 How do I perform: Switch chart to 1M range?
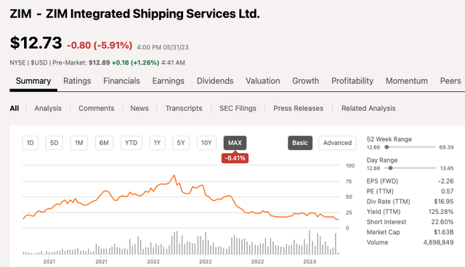tap(79, 143)
